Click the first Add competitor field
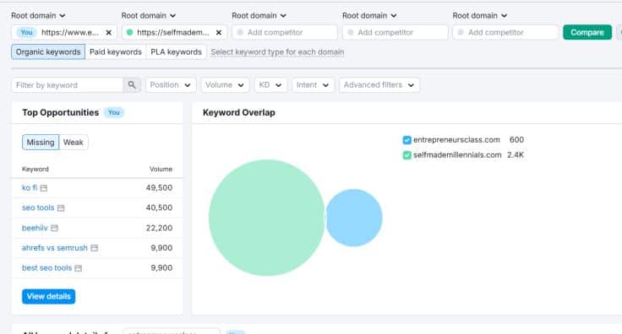 click(285, 32)
